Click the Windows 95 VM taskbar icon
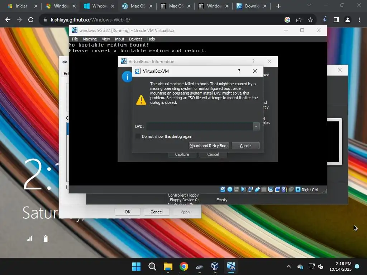The width and height of the screenshot is (367, 275). [x=231, y=266]
